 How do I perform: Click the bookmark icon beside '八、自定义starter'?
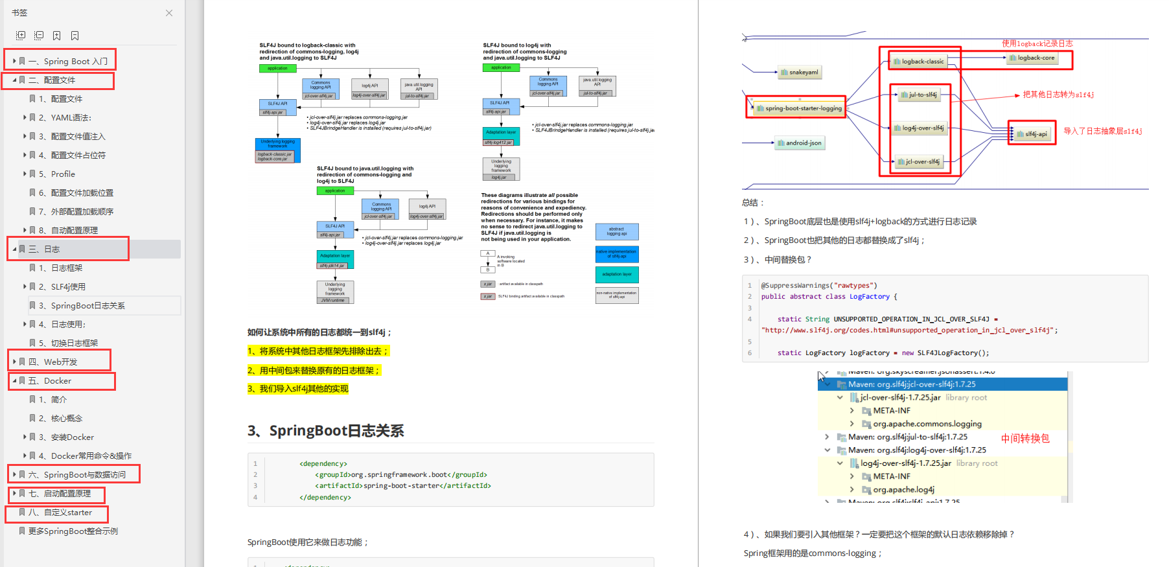point(22,513)
